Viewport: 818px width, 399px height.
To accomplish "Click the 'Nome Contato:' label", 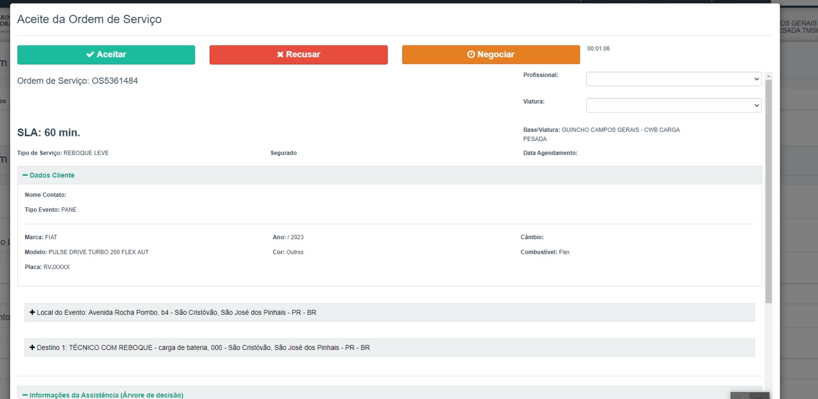I will click(x=46, y=195).
